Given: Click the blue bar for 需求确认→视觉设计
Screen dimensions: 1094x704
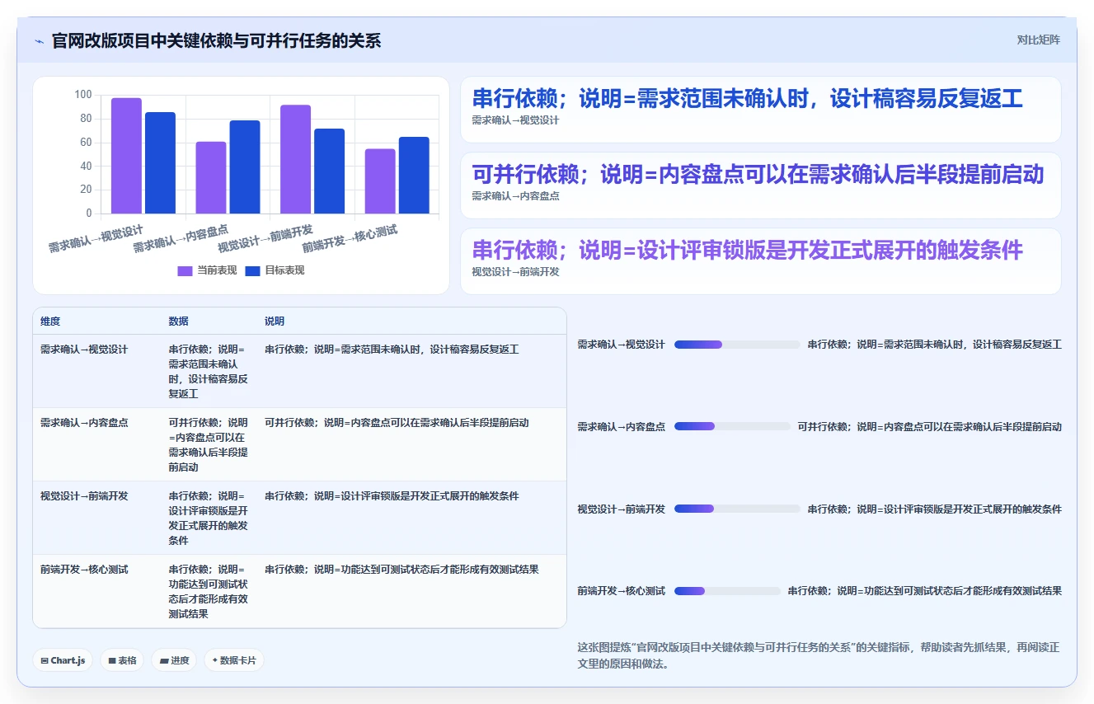Looking at the screenshot, I should (160, 163).
